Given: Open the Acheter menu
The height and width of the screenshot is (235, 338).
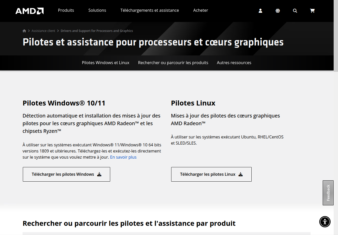Looking at the screenshot, I should (201, 10).
